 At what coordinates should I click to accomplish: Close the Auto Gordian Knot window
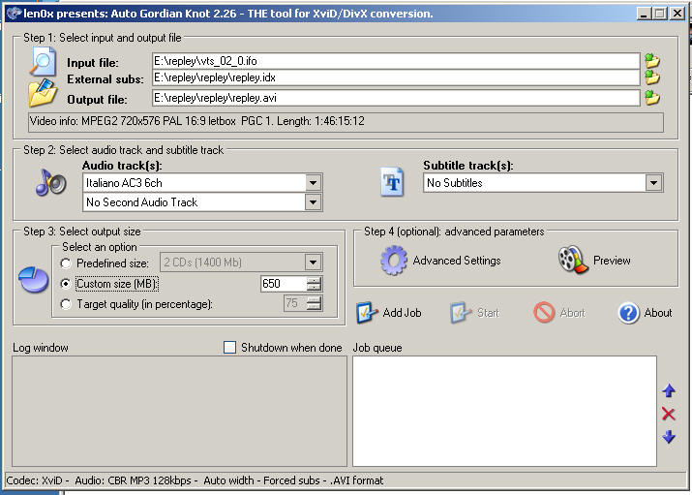click(x=677, y=14)
